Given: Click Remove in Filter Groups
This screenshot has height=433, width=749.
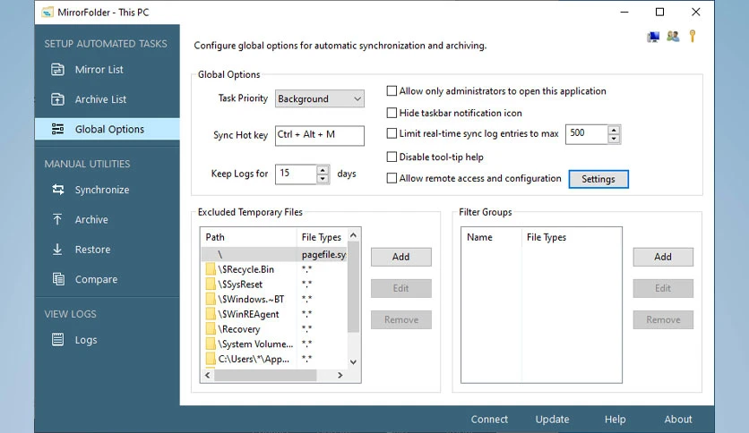Looking at the screenshot, I should click(x=663, y=319).
